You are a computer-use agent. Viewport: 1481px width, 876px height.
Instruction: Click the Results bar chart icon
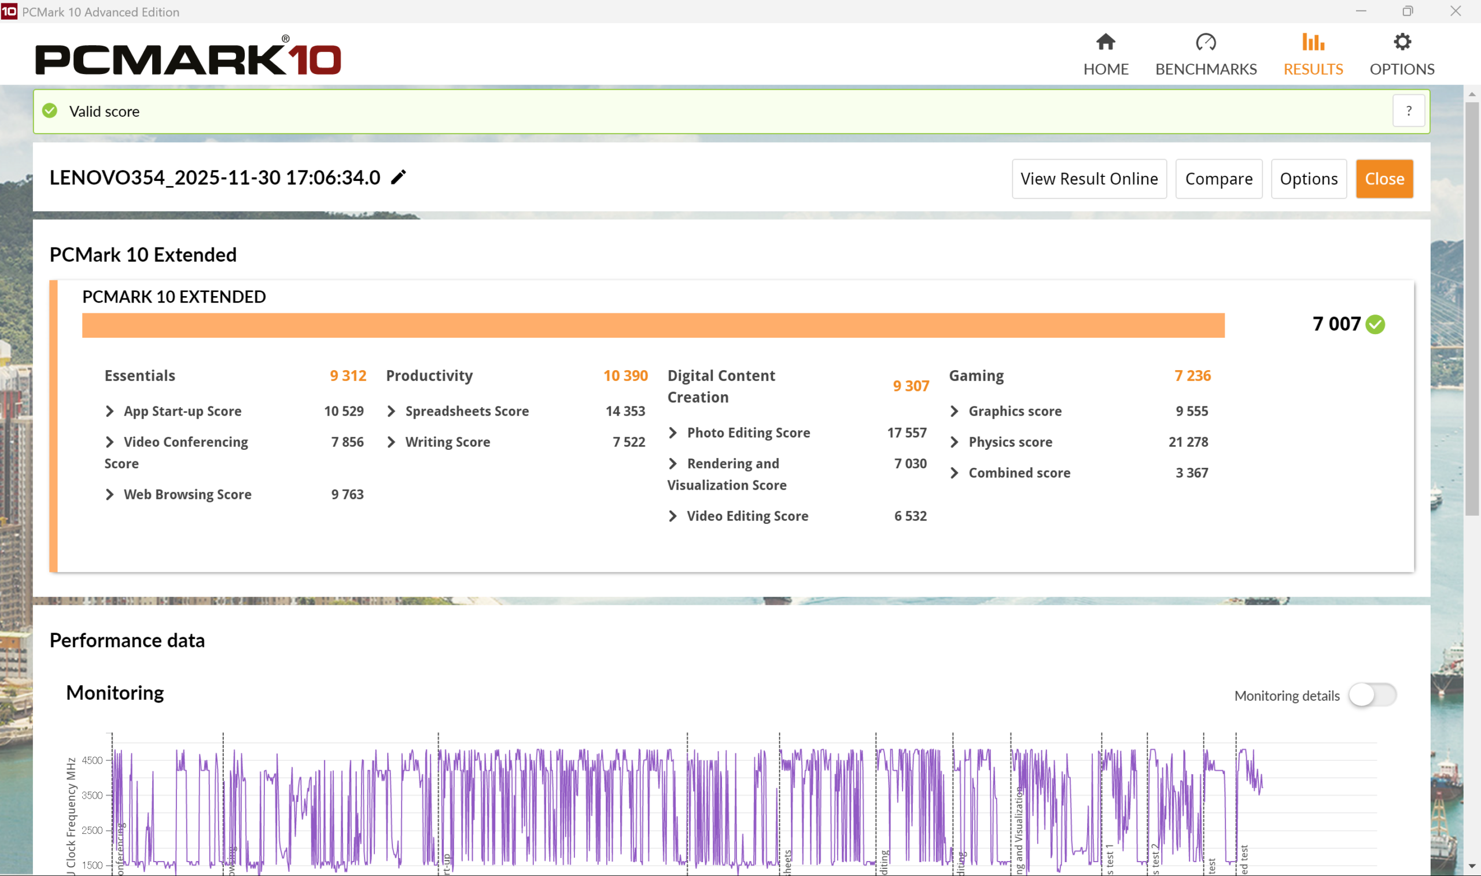1313,42
